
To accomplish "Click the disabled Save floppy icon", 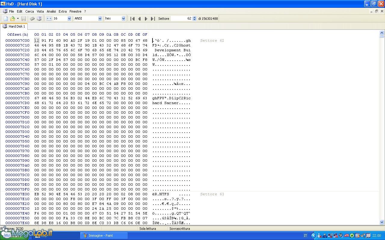I will click(x=23, y=19).
